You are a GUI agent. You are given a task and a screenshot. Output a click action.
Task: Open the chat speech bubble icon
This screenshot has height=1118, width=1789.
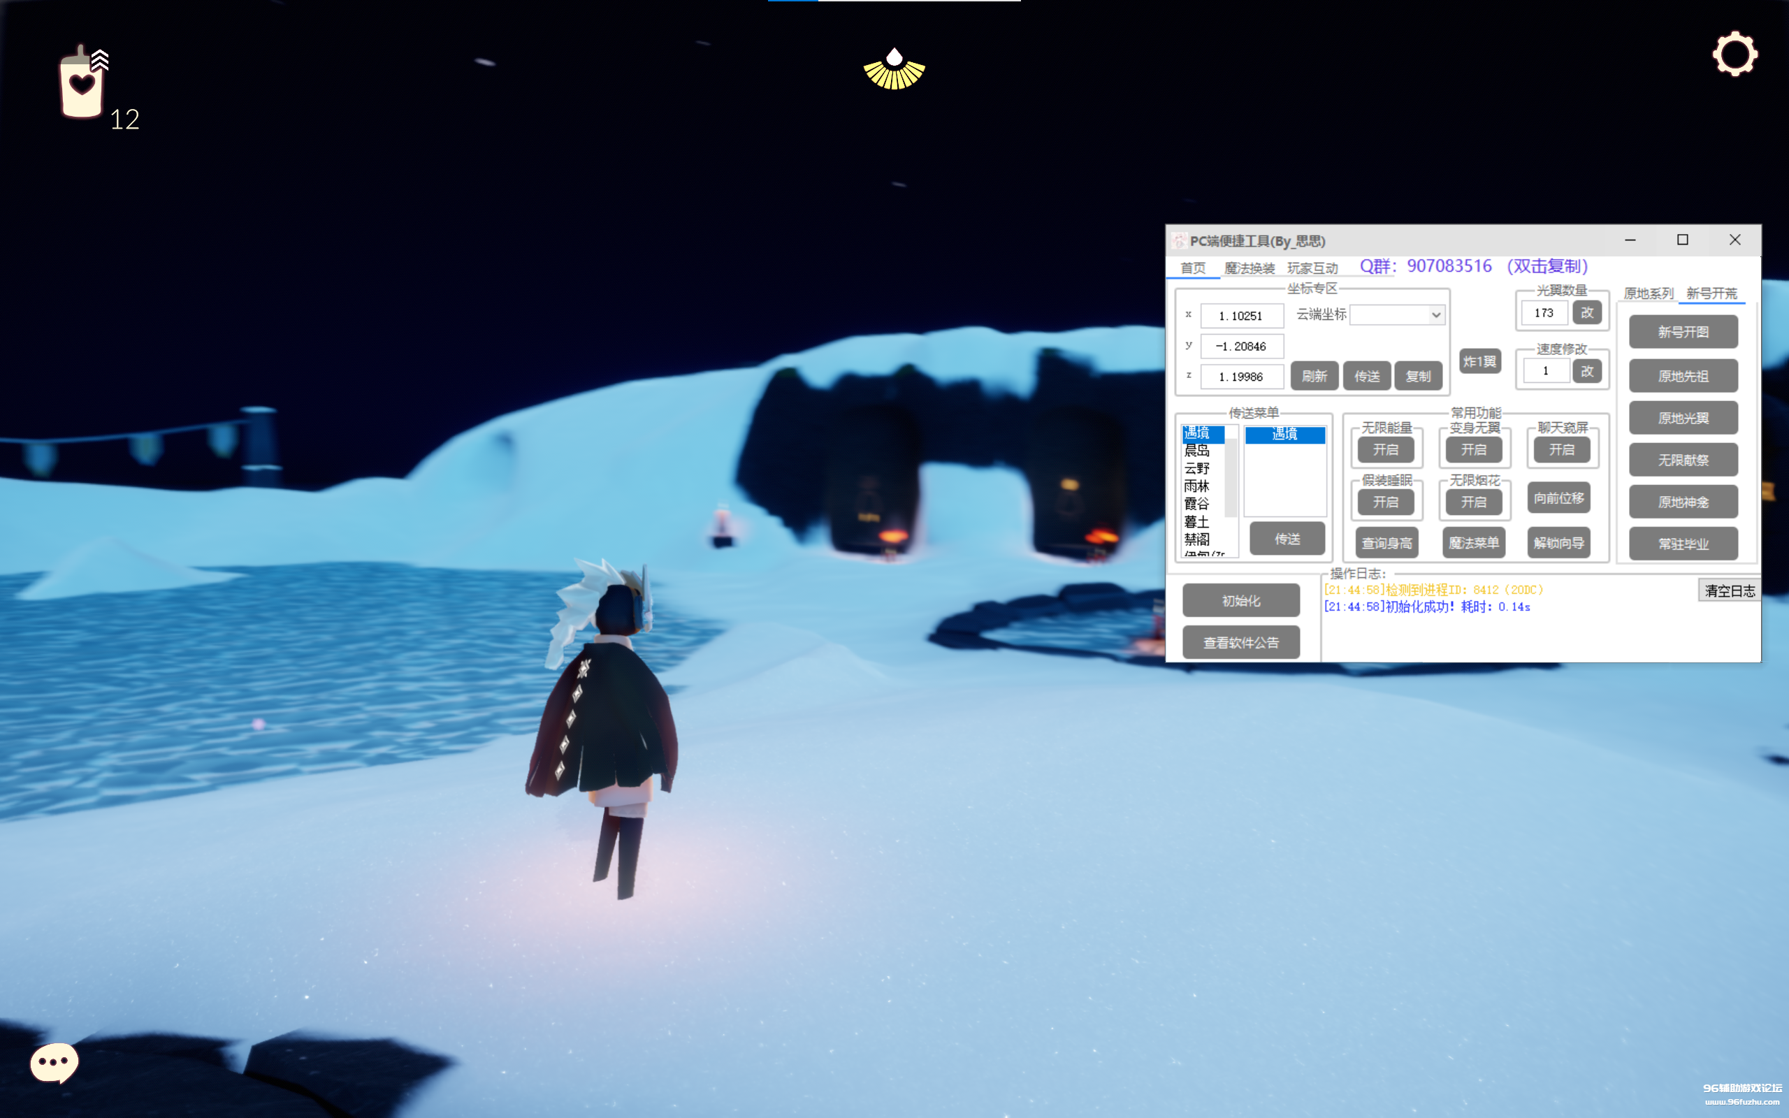pyautogui.click(x=54, y=1063)
